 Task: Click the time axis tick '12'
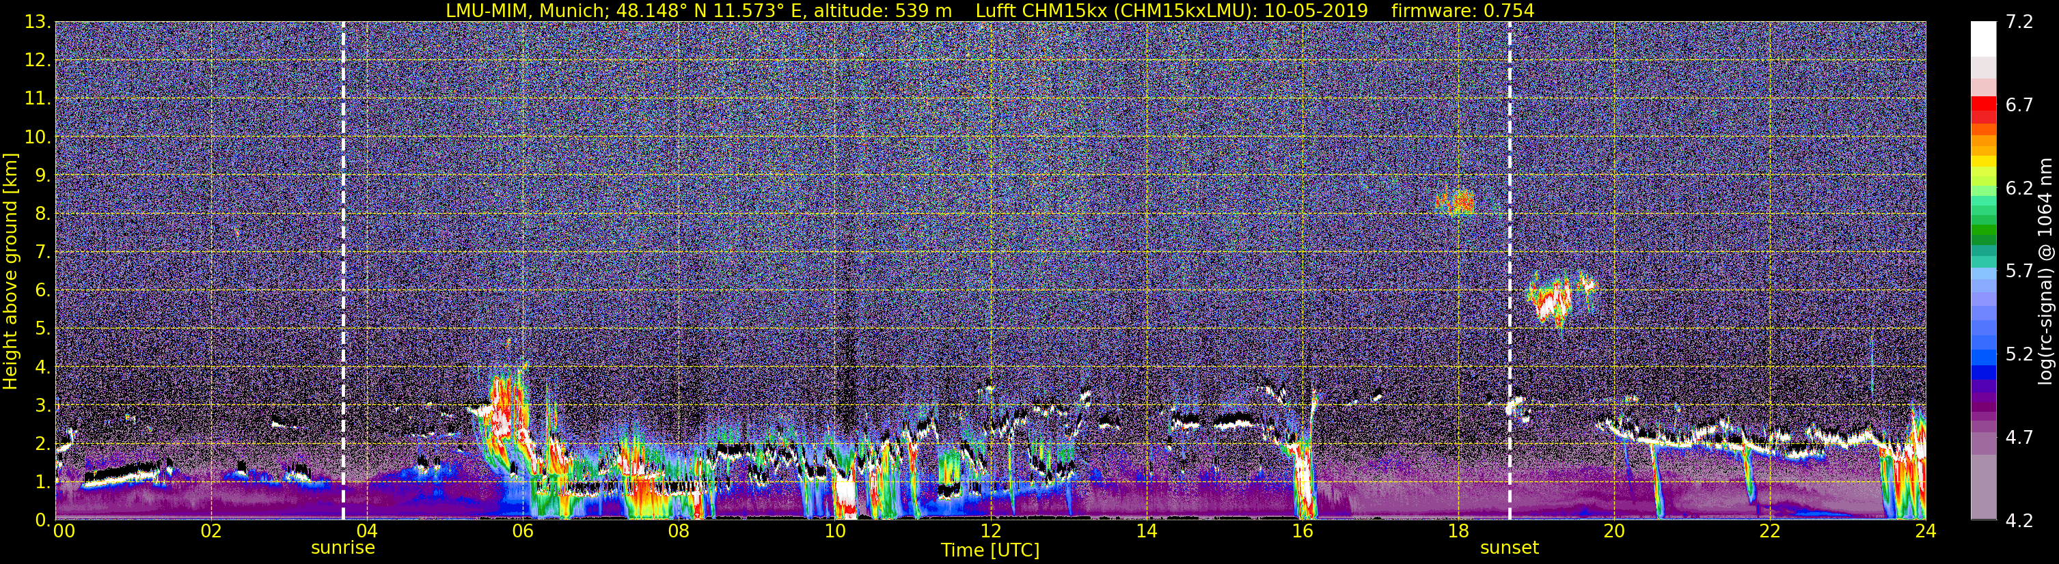[x=990, y=531]
